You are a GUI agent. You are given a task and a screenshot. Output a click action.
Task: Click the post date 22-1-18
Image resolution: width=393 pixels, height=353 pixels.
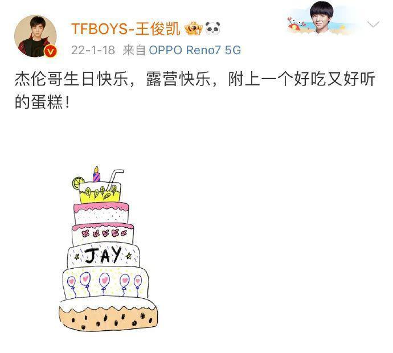point(93,50)
